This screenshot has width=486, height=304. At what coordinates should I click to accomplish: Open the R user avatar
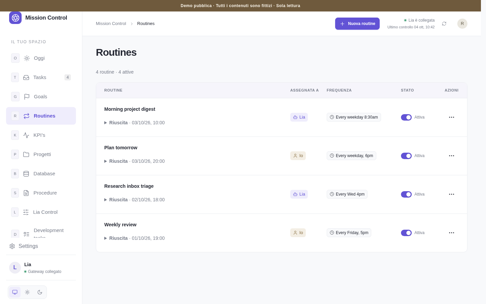pos(462,24)
